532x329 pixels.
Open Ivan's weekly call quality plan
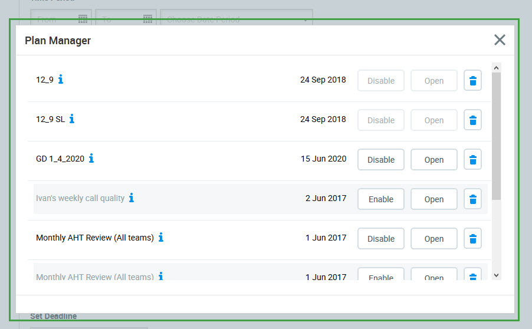(434, 199)
